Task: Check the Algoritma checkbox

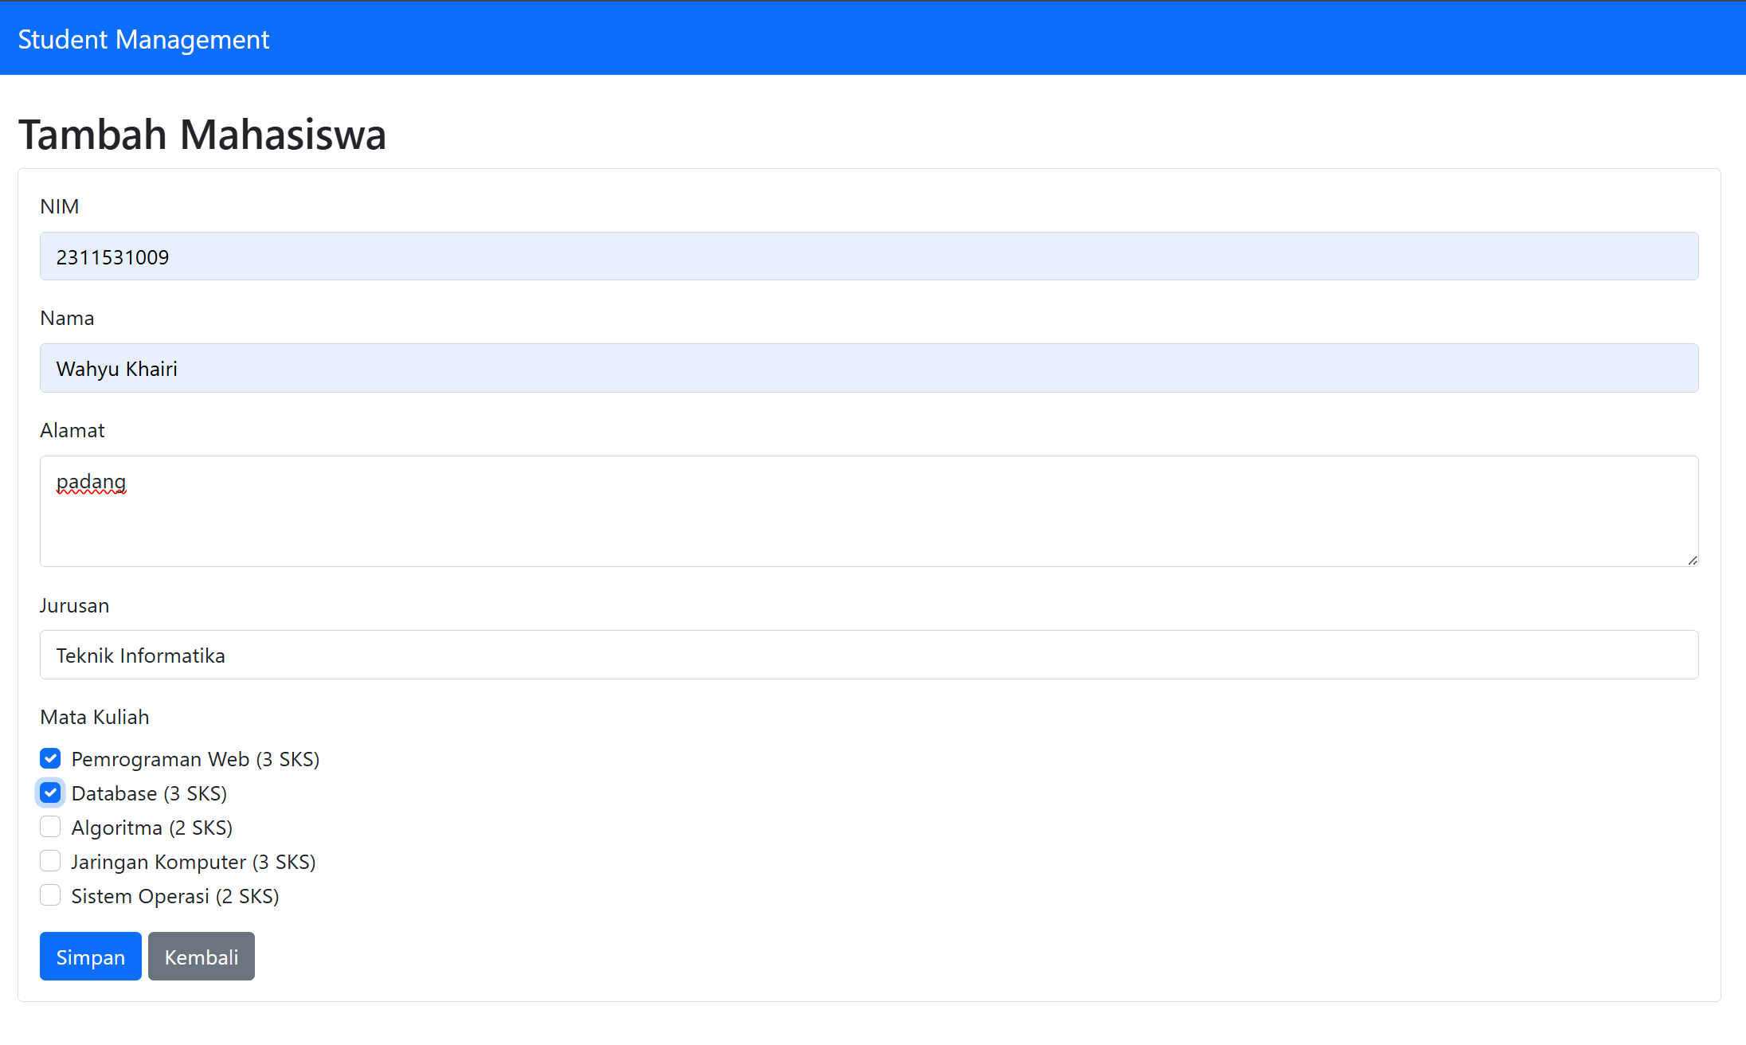Action: point(50,827)
